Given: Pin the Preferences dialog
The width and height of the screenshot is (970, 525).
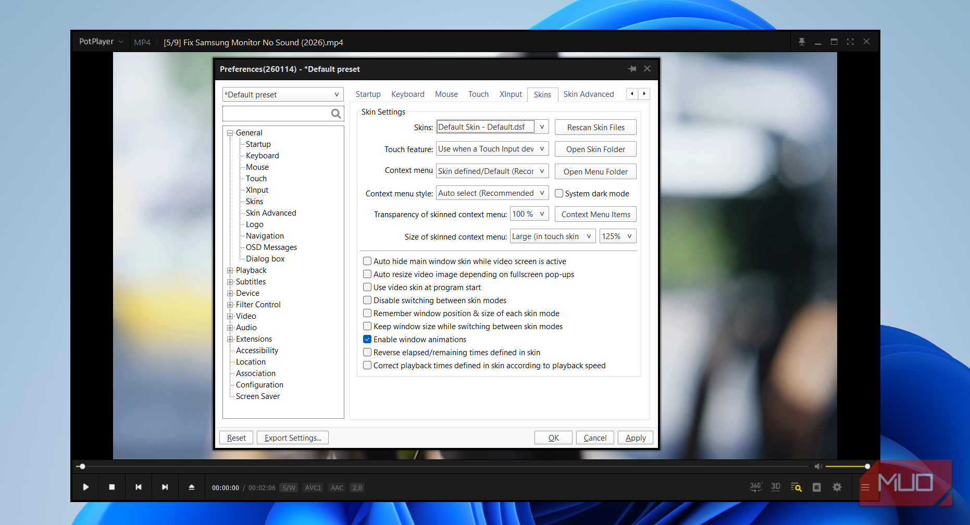Looking at the screenshot, I should coord(632,69).
